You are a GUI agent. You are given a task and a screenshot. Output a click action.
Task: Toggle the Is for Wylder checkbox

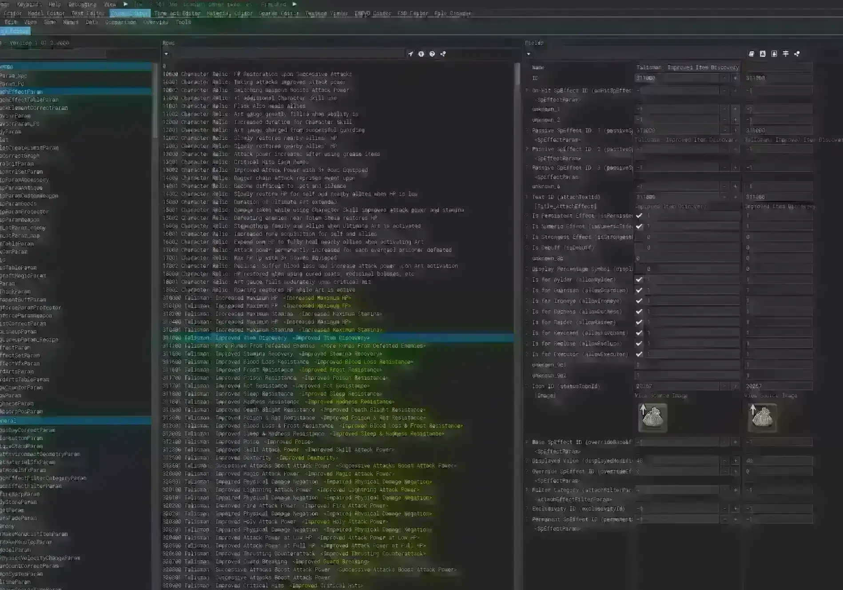coord(639,280)
